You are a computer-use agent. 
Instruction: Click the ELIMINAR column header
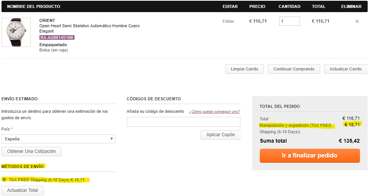(x=351, y=6)
